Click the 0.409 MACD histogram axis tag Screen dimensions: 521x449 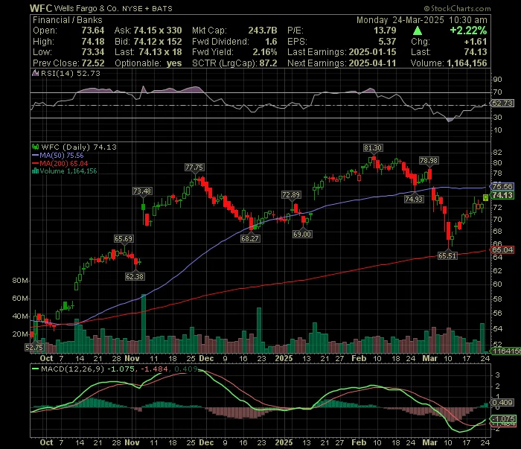point(502,403)
